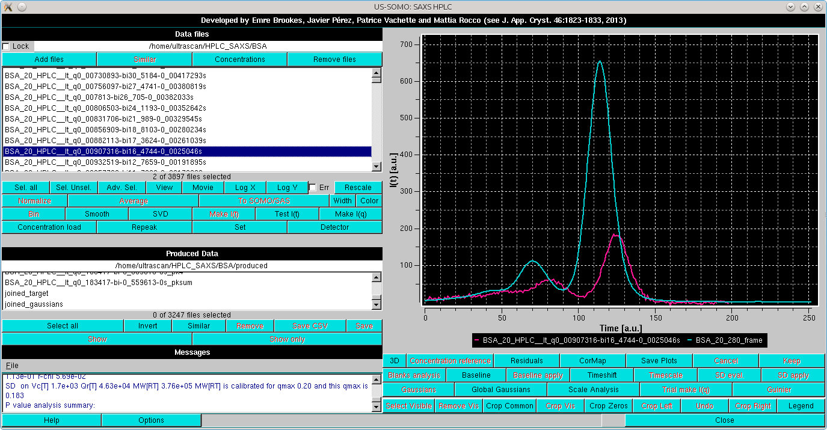This screenshot has width=827, height=430.
Task: Toggle the 3D plot button
Action: 395,361
